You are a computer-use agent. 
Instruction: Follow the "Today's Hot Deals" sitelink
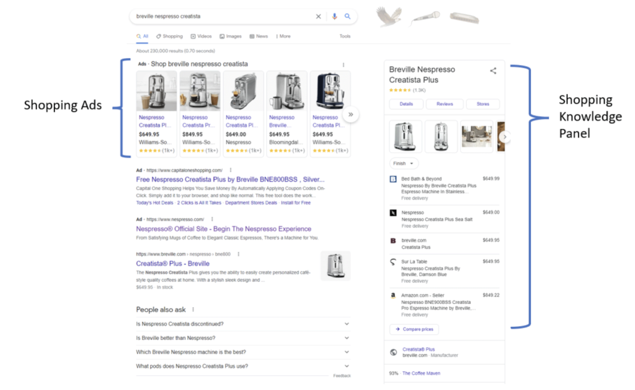coord(154,203)
